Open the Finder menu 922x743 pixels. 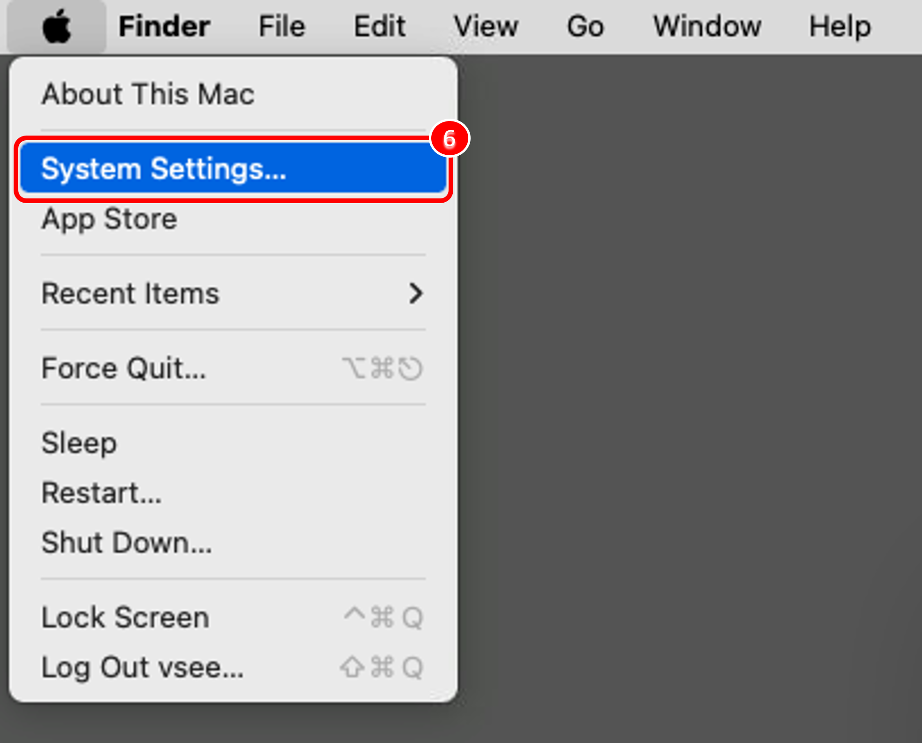(x=164, y=27)
